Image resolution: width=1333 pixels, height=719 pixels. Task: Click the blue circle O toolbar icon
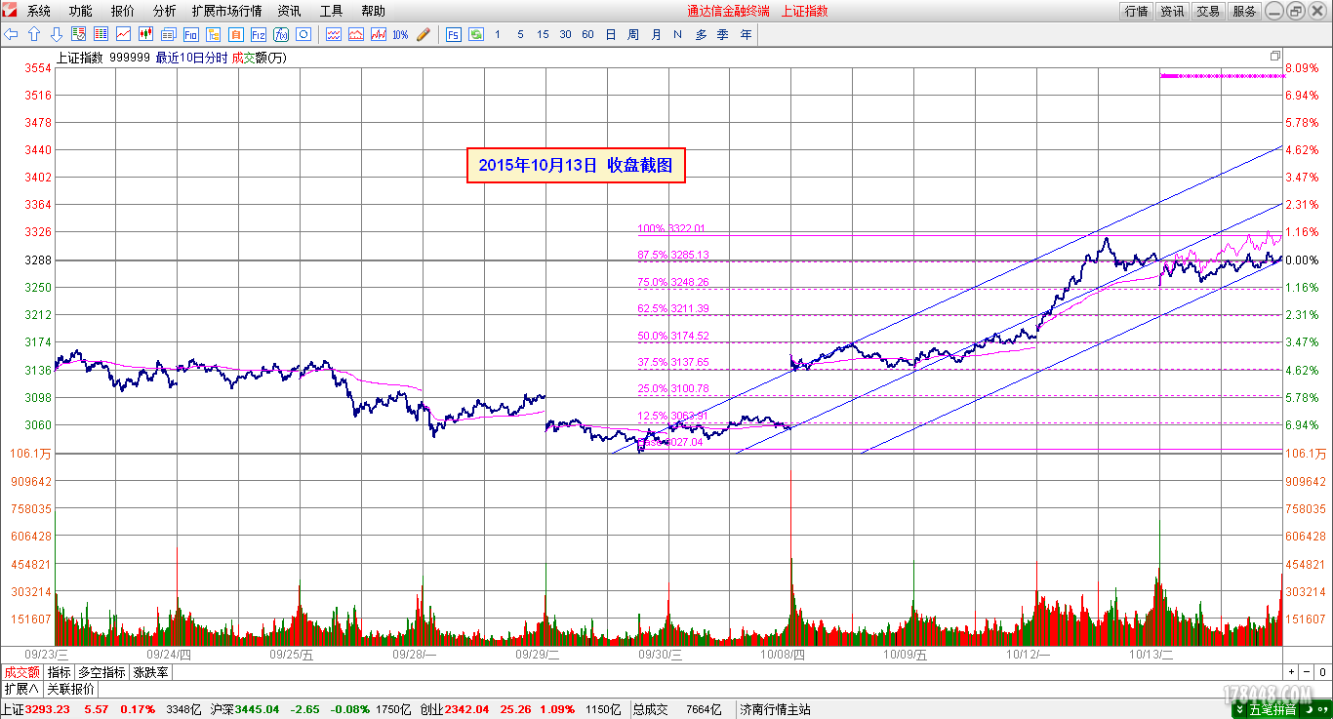[303, 34]
